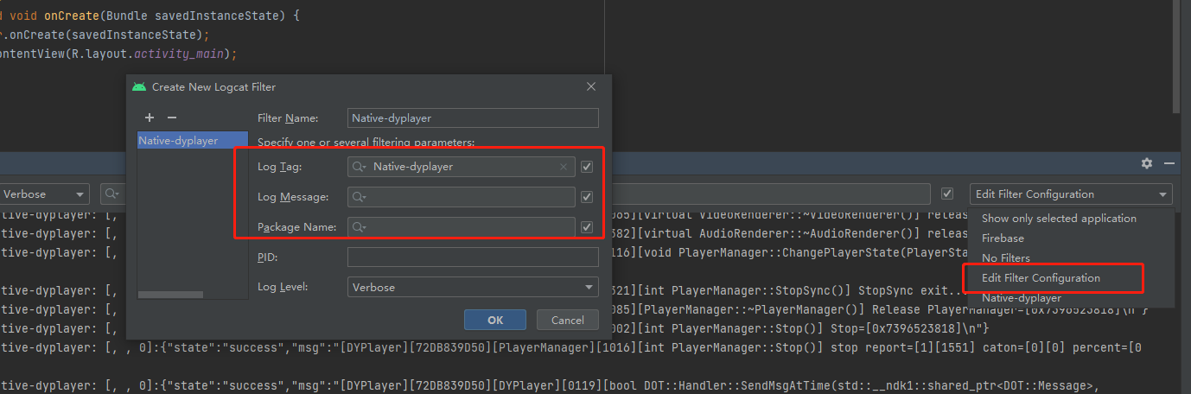The image size is (1191, 394).
Task: Click the Logcat panel hide minus icon
Action: (1169, 163)
